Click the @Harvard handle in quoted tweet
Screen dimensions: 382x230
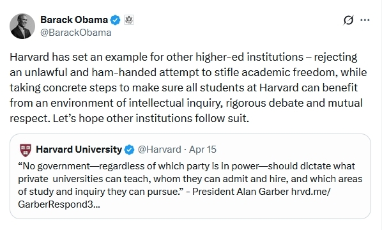159,149
